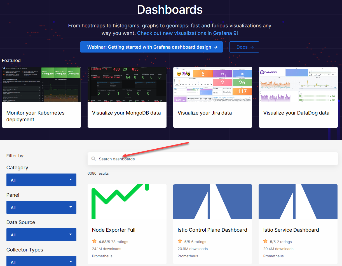Open the Data Source filter dropdown
This screenshot has width=342, height=266.
click(x=41, y=235)
